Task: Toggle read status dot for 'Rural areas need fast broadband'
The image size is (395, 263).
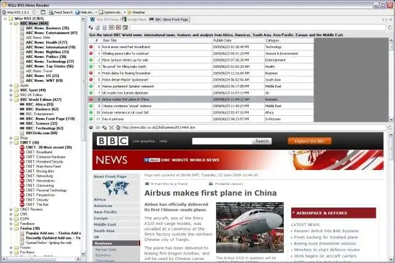Action: [91, 47]
